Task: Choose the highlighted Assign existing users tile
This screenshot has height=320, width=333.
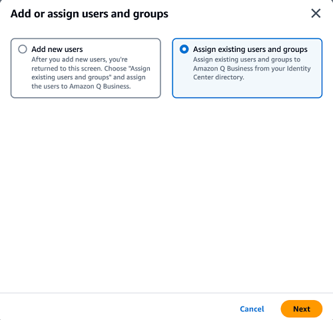Action: 247,68
